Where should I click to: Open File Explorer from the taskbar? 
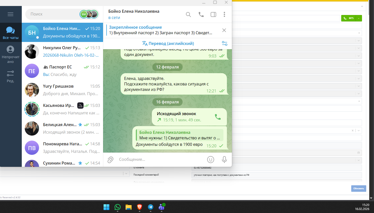pos(129,207)
